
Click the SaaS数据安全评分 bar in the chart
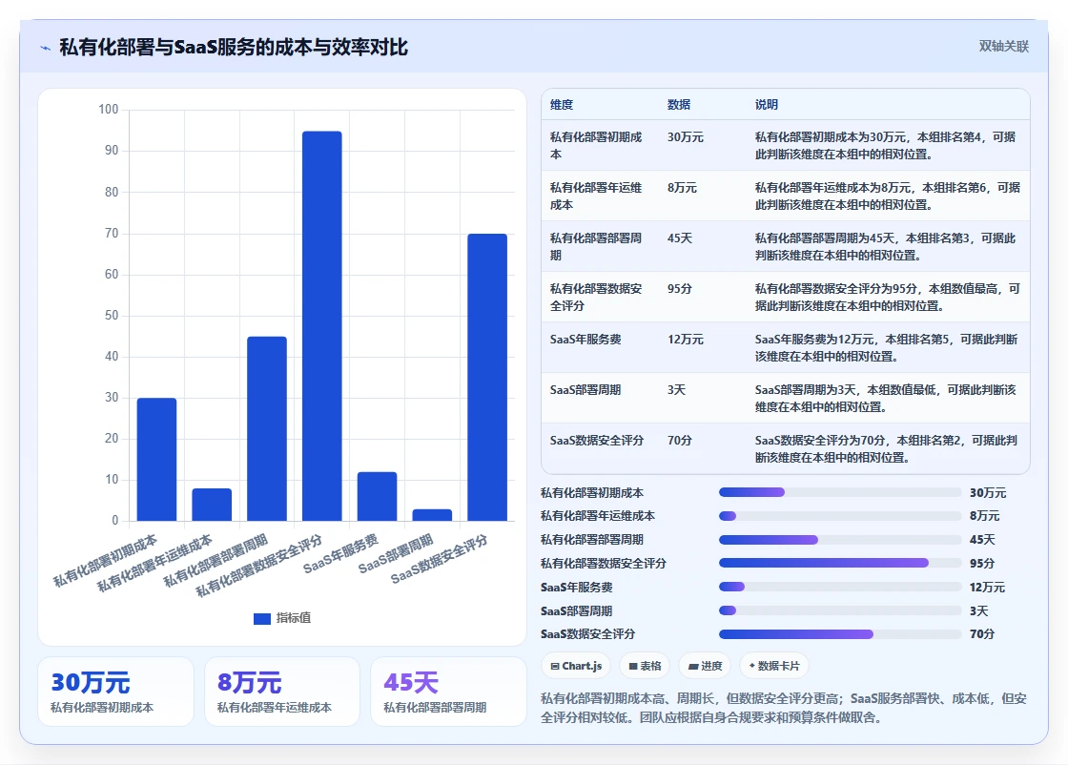(x=487, y=378)
